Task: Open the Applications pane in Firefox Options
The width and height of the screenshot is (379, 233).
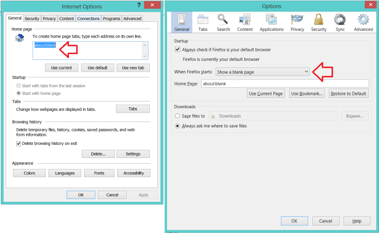Action: [x=272, y=22]
